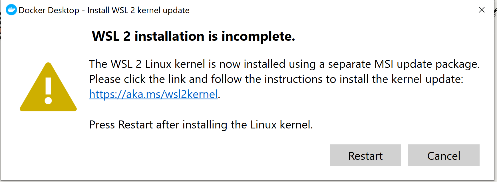Select Restart after installing the kernel
The width and height of the screenshot is (497, 182).
coord(365,155)
